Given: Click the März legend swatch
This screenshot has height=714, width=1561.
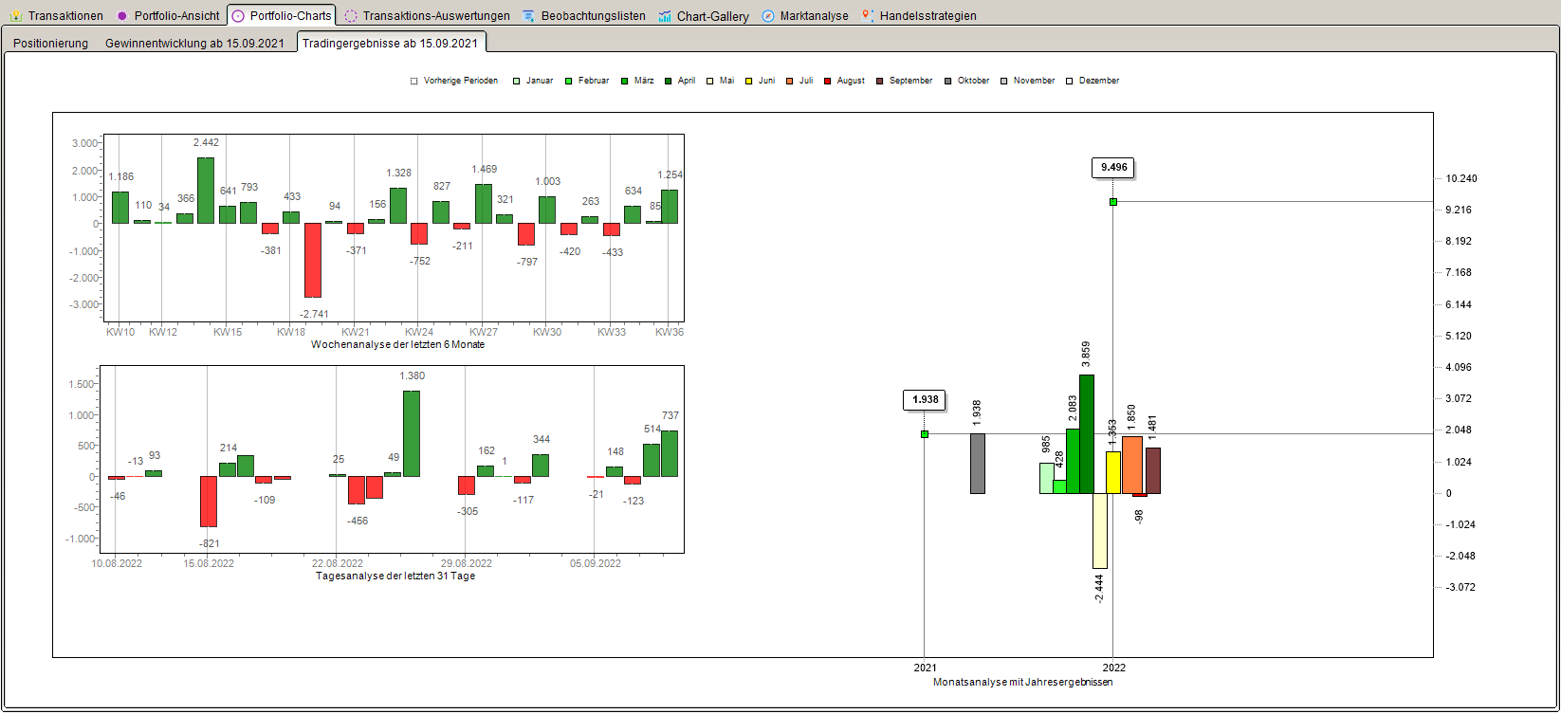Looking at the screenshot, I should pyautogui.click(x=625, y=82).
